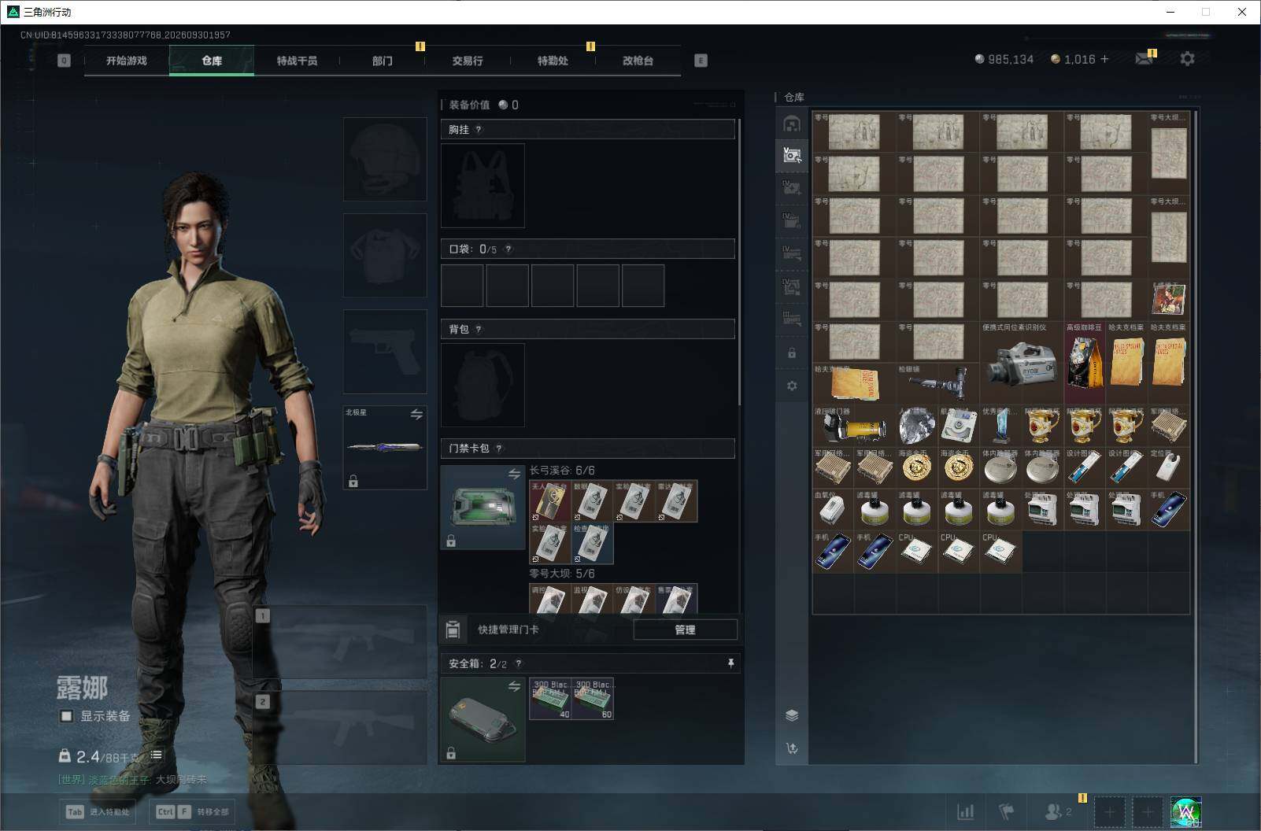
Task: Click the 进入特勤处 Tab button
Action: click(98, 811)
